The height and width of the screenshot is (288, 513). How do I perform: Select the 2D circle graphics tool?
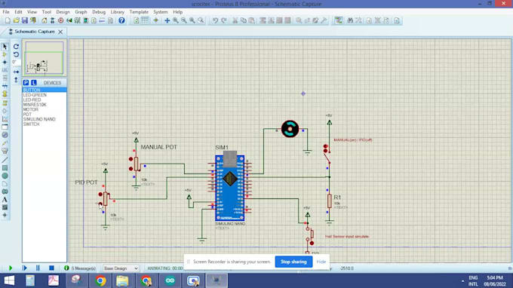pos(5,176)
